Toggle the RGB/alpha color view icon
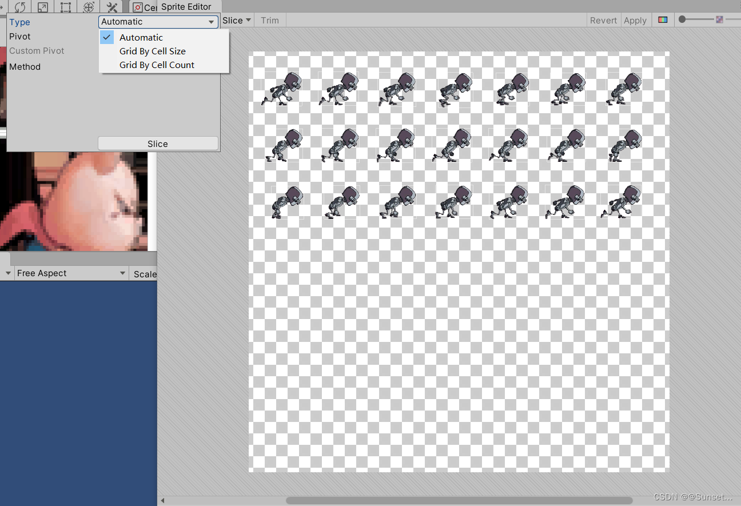The height and width of the screenshot is (506, 741). pyautogui.click(x=663, y=20)
